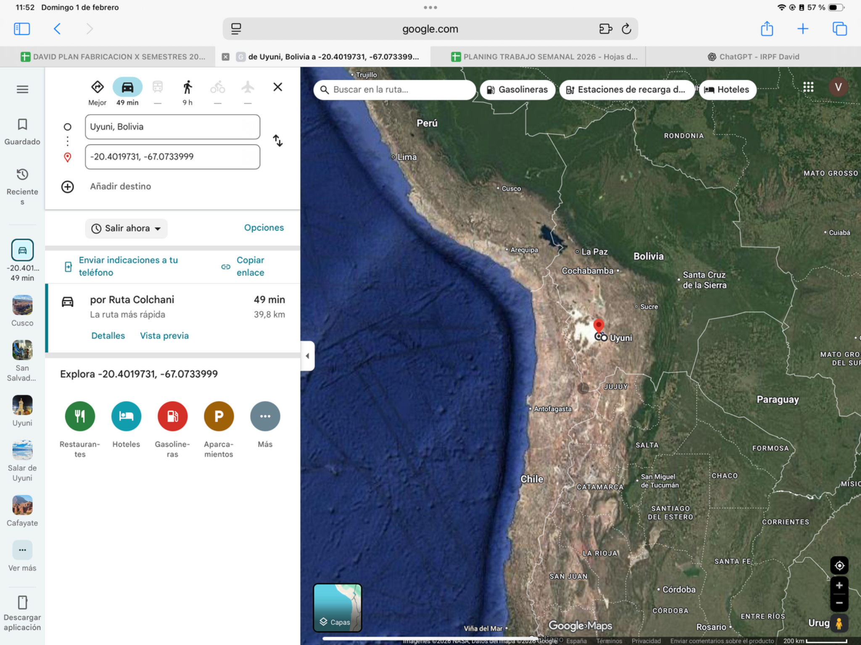Click the Opciones link
The height and width of the screenshot is (645, 861).
264,228
